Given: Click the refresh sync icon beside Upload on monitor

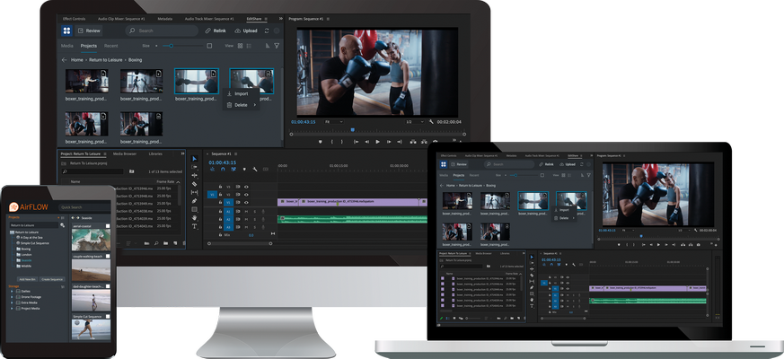Looking at the screenshot, I should pyautogui.click(x=267, y=31).
